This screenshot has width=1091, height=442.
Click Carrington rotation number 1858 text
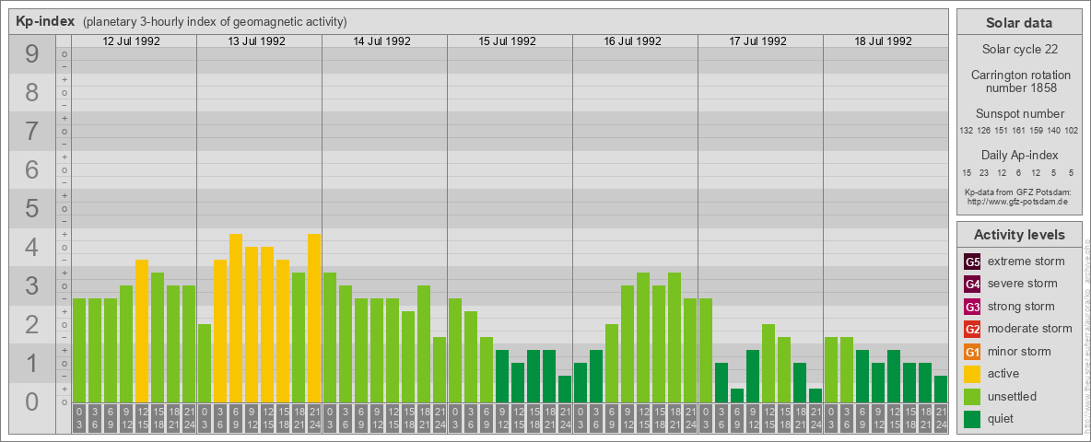tap(1019, 81)
